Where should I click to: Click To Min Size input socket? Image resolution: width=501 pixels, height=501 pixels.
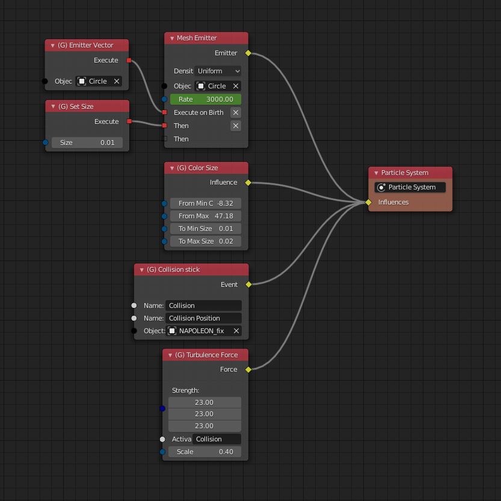click(x=164, y=229)
